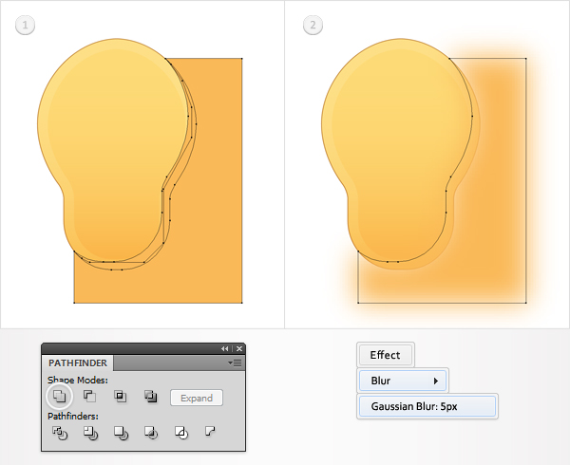Click the Minus Front shape mode icon
This screenshot has height=465, width=570.
coord(90,396)
